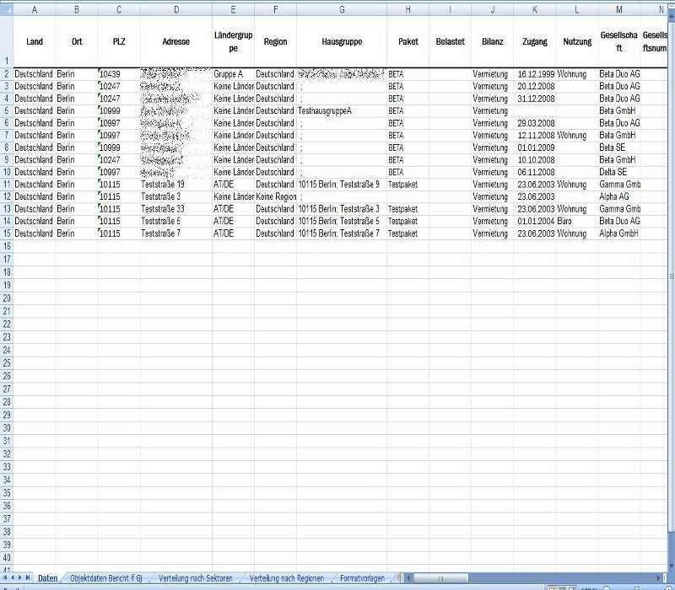The image size is (675, 590).
Task: Select cell 'Alpha AG'
Action: 619,196
